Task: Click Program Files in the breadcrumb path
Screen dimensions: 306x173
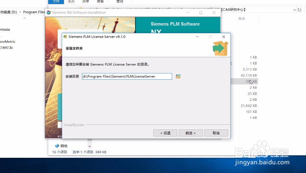Action: click(x=34, y=12)
